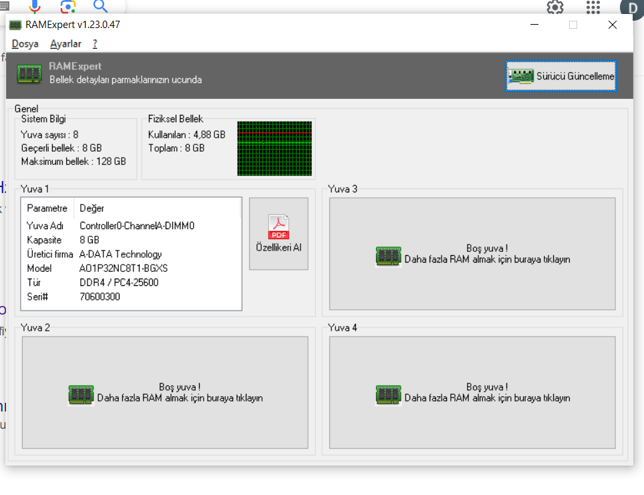Click the Google search magnifier icon
644x495 pixels.
click(x=100, y=6)
